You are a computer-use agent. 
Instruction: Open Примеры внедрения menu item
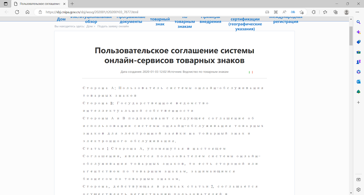[211, 19]
